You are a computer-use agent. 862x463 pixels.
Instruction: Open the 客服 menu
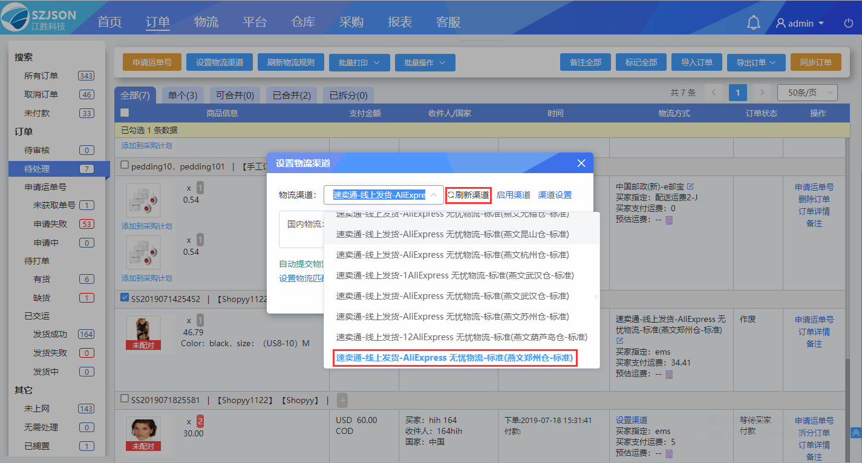tap(448, 22)
